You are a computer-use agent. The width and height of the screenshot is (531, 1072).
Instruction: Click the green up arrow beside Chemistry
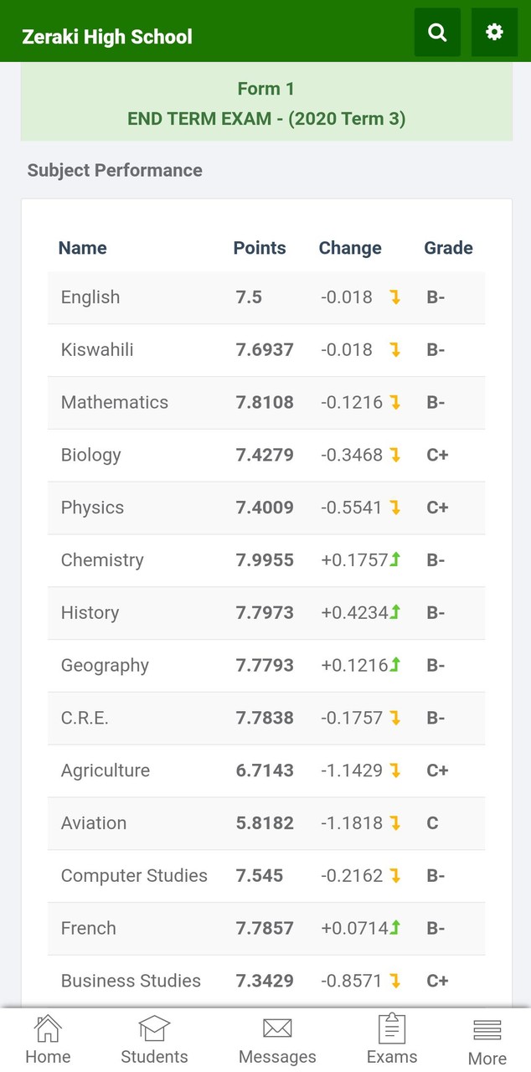394,559
